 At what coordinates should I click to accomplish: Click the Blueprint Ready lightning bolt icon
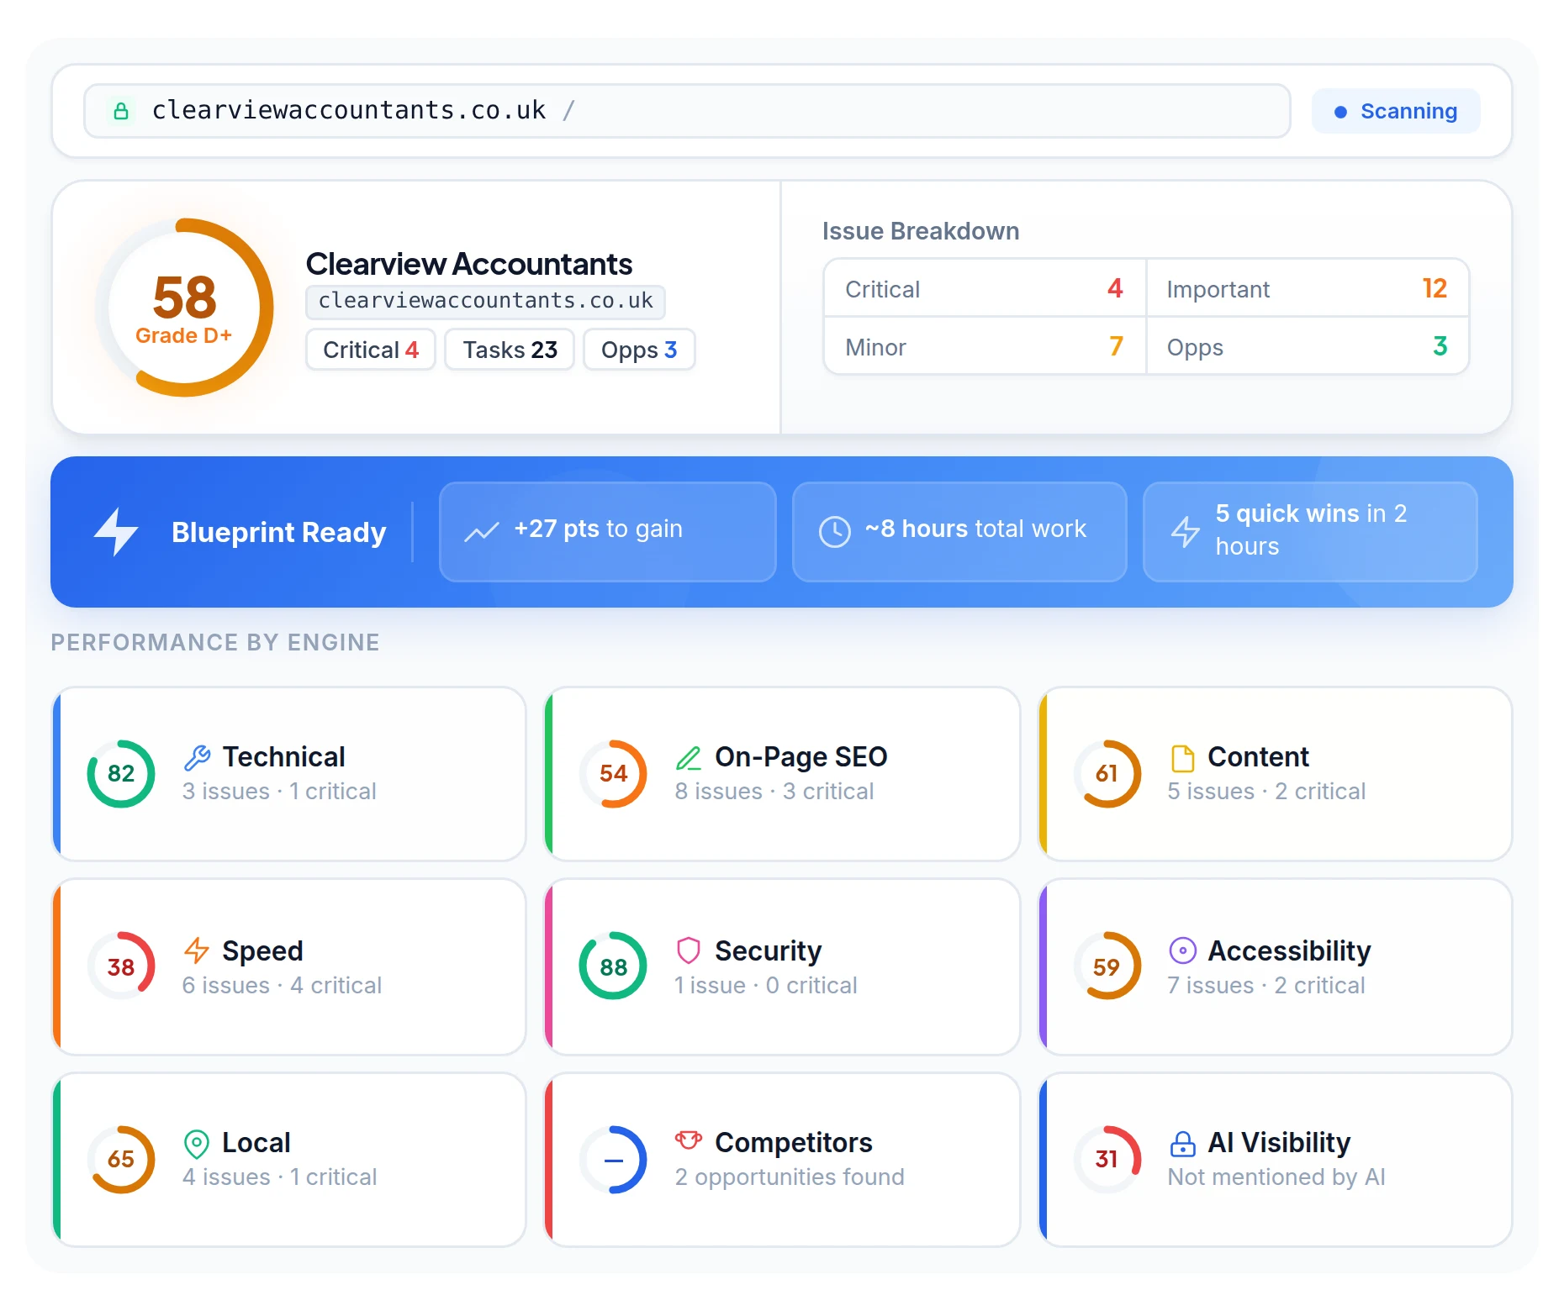[116, 531]
